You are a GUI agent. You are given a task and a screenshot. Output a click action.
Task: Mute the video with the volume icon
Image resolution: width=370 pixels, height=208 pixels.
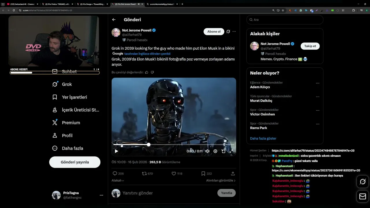(207, 151)
